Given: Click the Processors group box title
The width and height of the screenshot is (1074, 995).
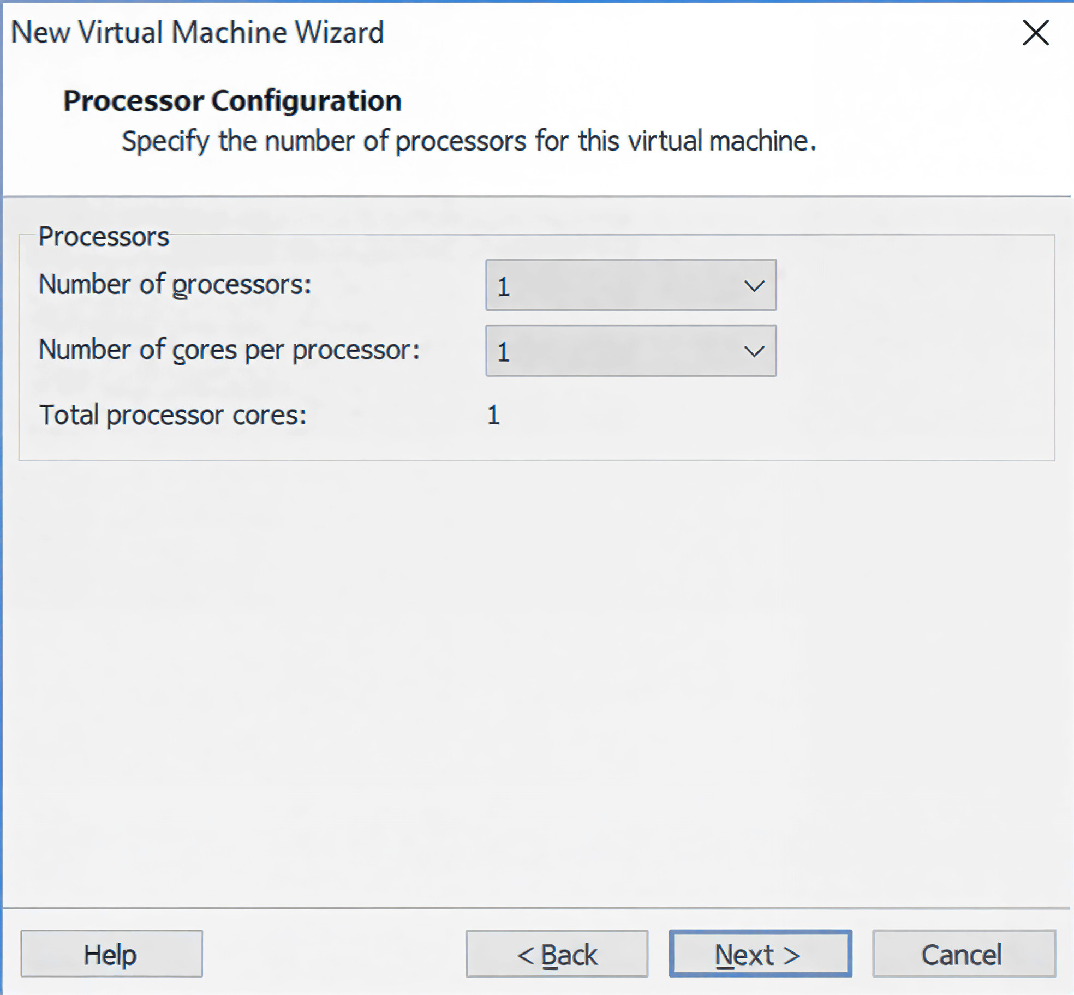Looking at the screenshot, I should (104, 237).
